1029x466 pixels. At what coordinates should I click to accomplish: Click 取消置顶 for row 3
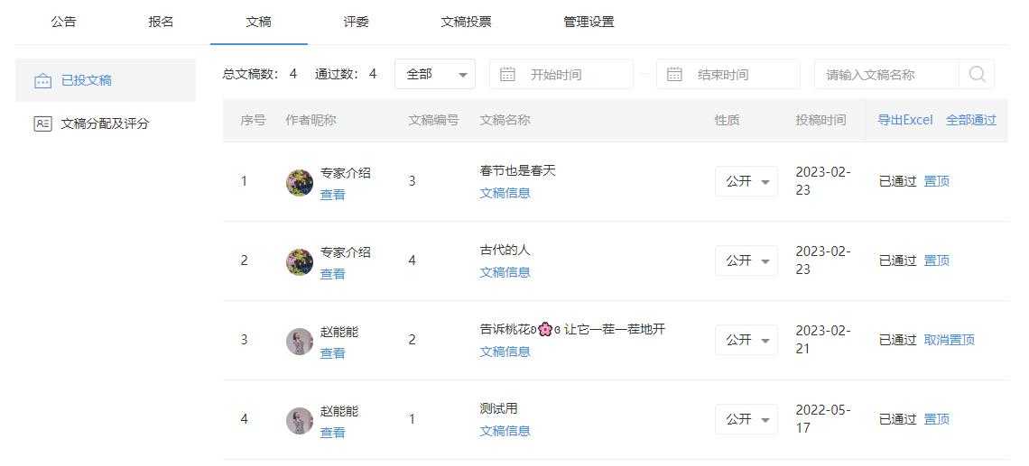tap(949, 340)
